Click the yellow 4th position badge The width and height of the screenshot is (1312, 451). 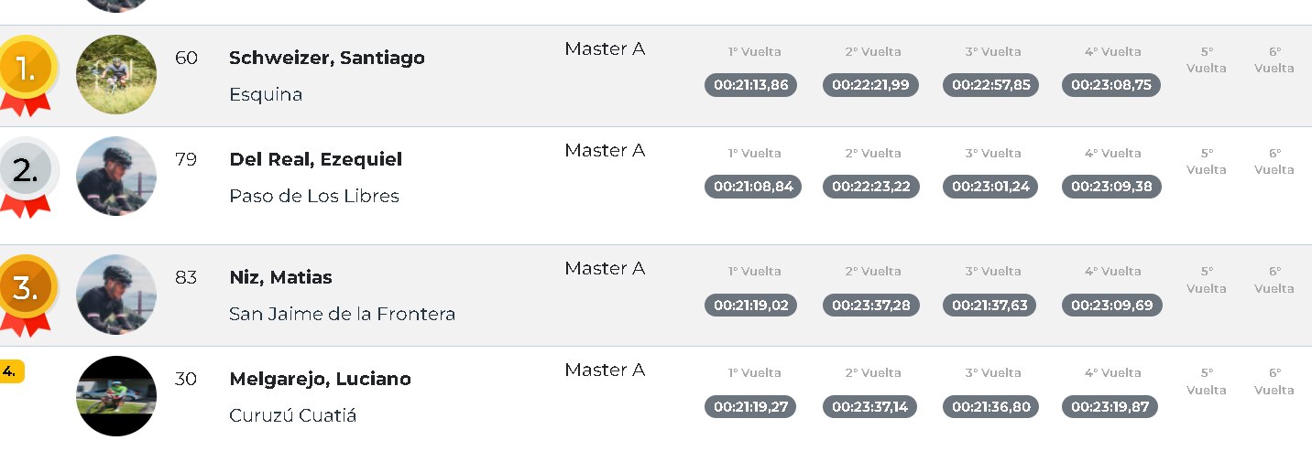[11, 371]
